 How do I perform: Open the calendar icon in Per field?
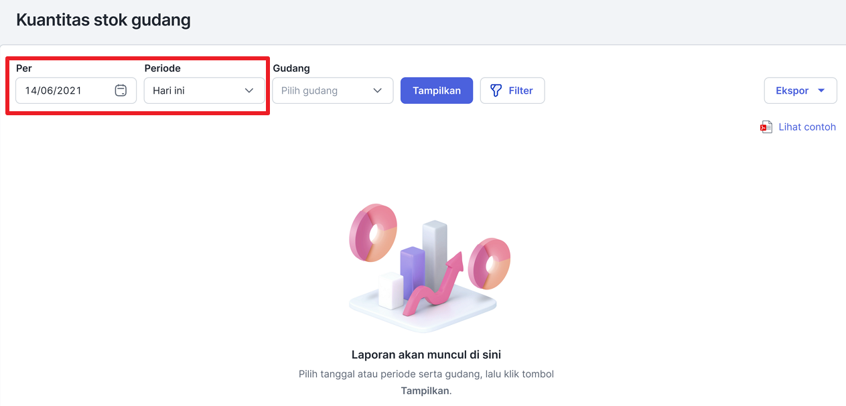[121, 90]
